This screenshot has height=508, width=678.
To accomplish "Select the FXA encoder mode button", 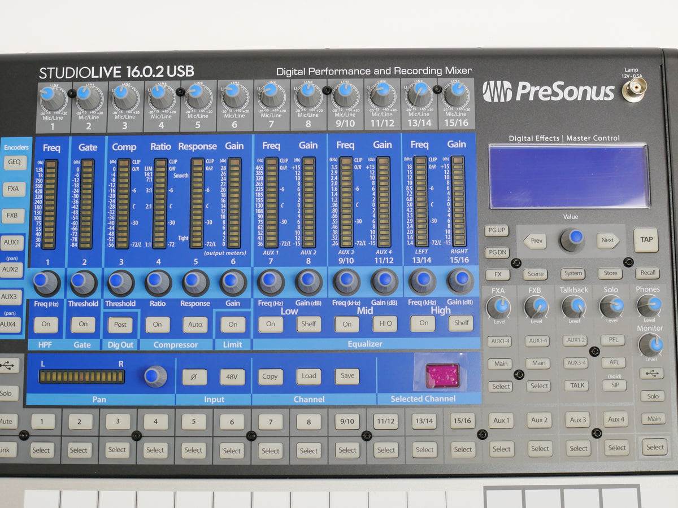I will click(14, 189).
